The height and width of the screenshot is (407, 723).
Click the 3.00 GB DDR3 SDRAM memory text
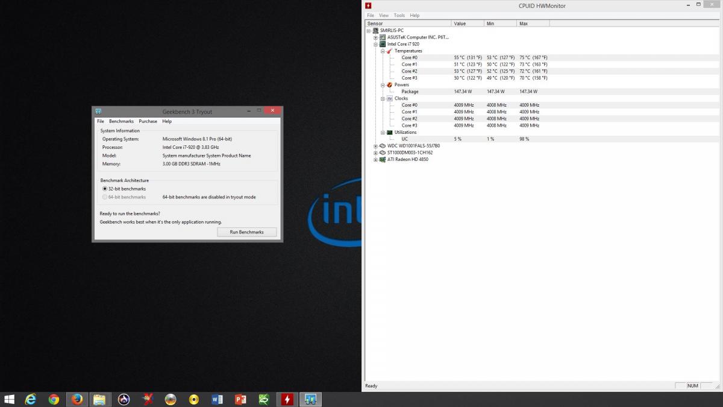191,164
